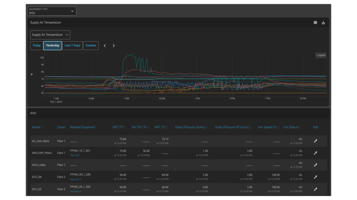Download the Supply Air Temperature chart data

point(323,22)
